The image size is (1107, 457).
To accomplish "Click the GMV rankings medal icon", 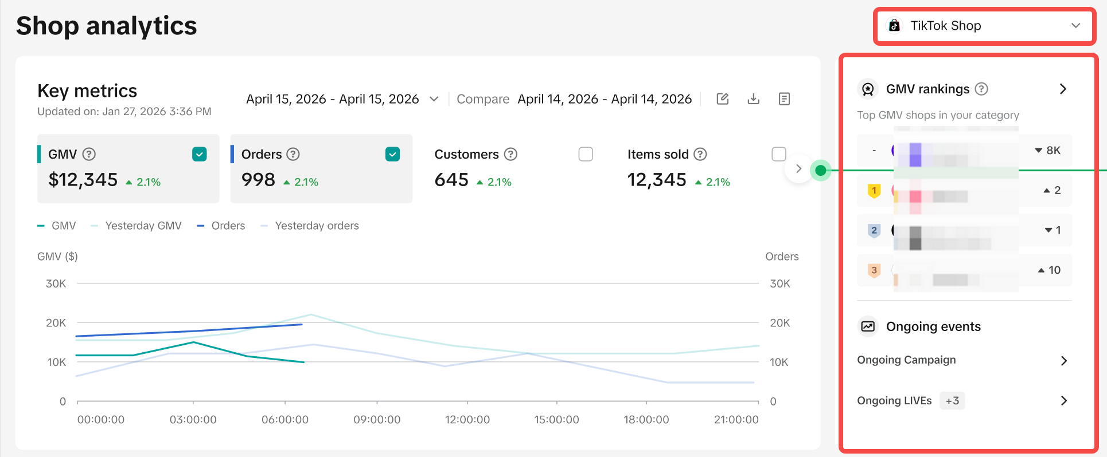I will pos(868,89).
